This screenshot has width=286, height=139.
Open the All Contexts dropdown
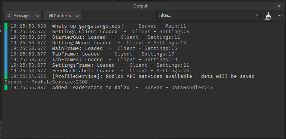(x=63, y=16)
